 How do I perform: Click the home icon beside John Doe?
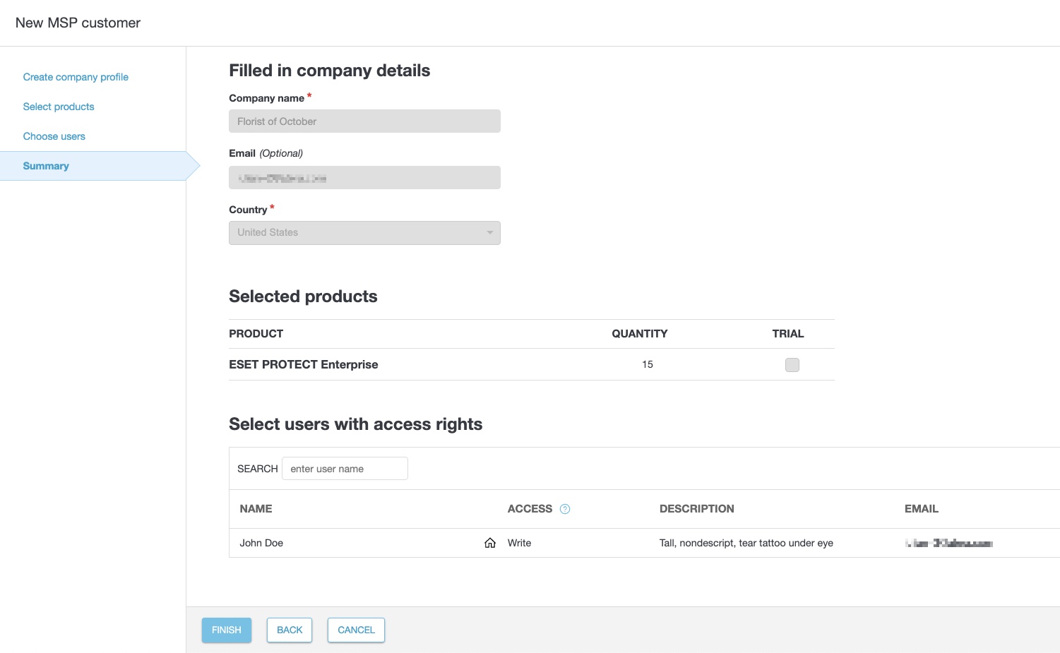click(x=490, y=543)
